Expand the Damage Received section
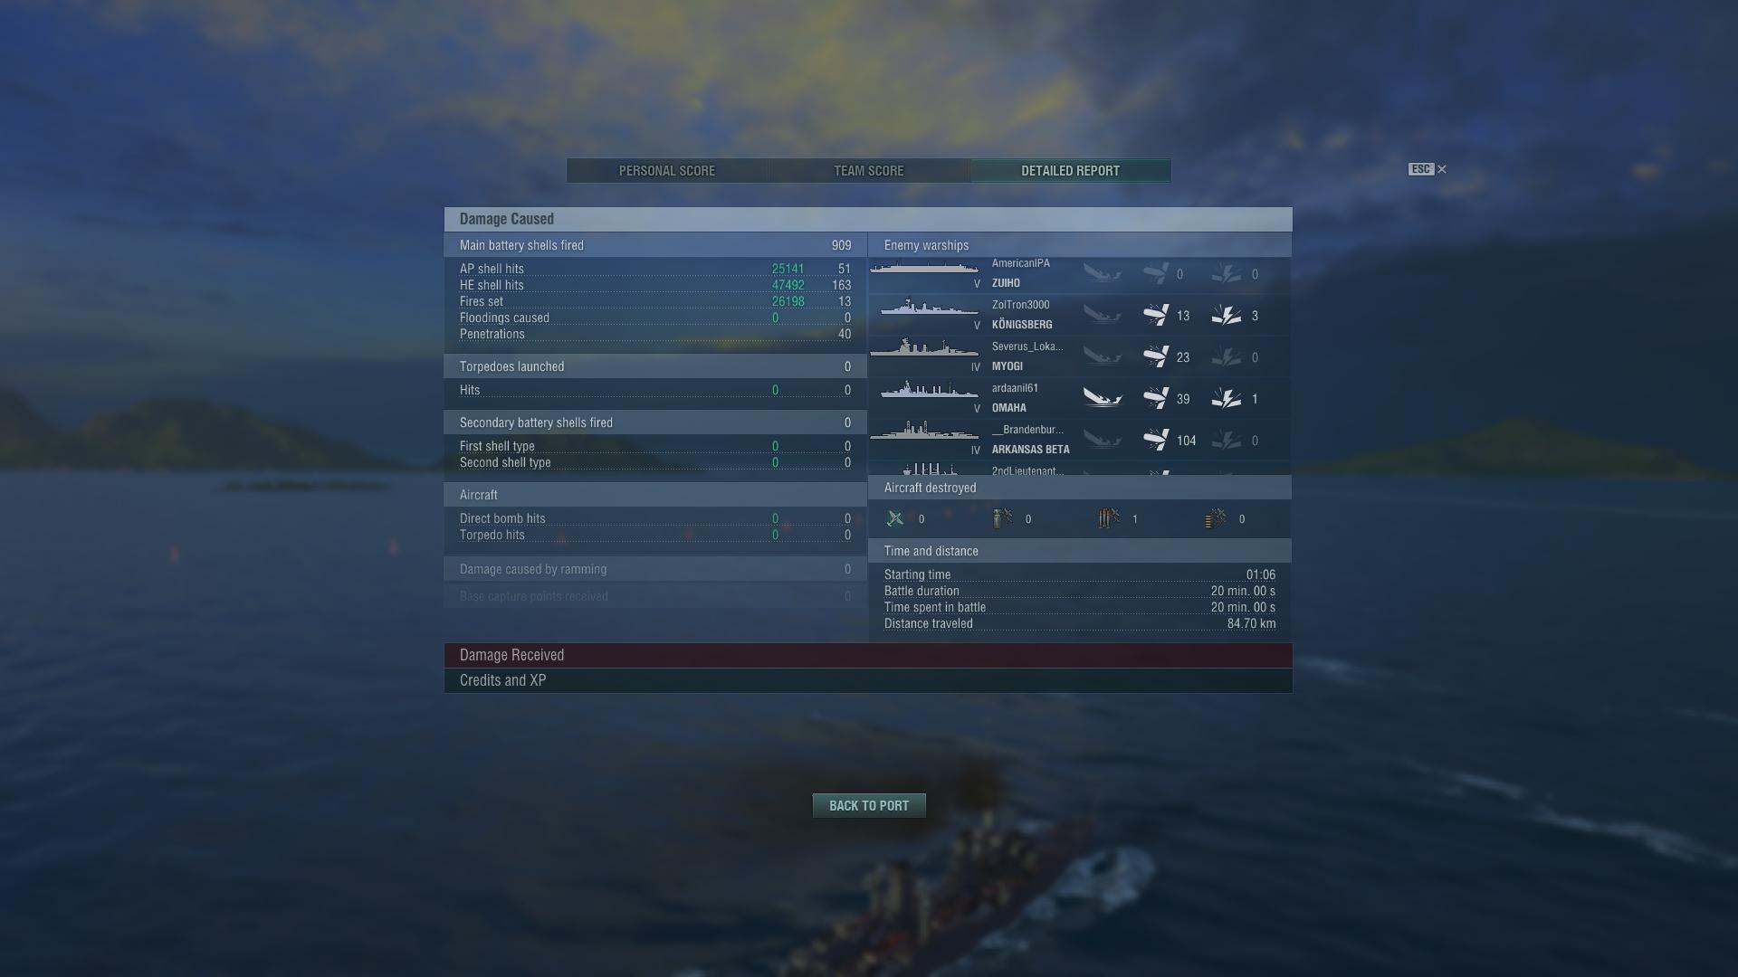Image resolution: width=1738 pixels, height=977 pixels. click(868, 655)
